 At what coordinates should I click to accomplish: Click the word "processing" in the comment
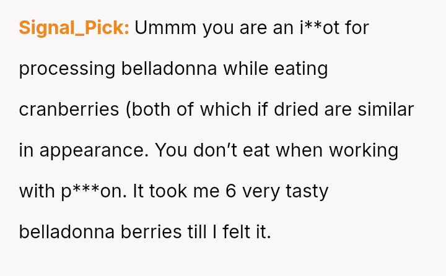pyautogui.click(x=67, y=69)
